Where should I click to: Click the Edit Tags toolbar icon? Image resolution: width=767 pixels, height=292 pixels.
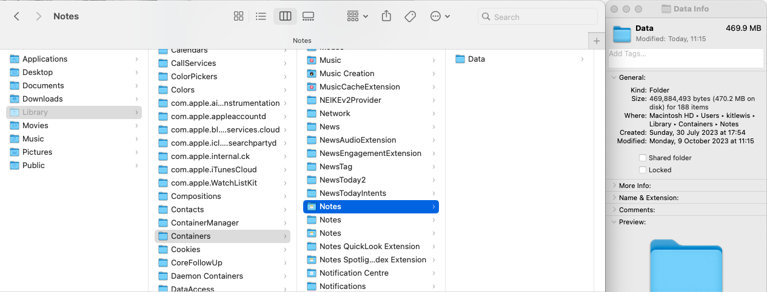pos(410,16)
